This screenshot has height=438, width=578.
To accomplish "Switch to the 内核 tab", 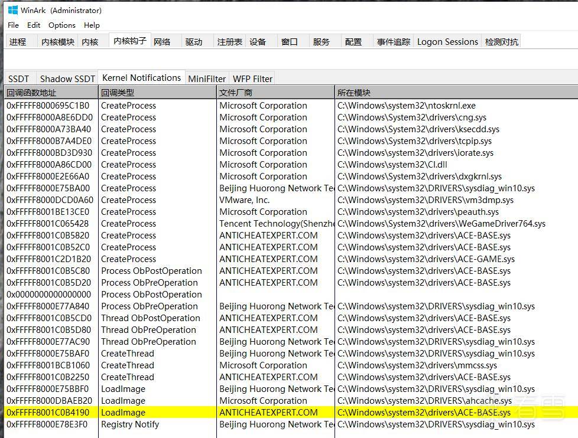I will (x=93, y=41).
